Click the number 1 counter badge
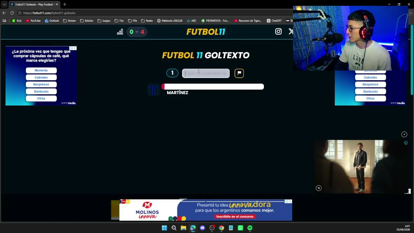 pos(172,73)
